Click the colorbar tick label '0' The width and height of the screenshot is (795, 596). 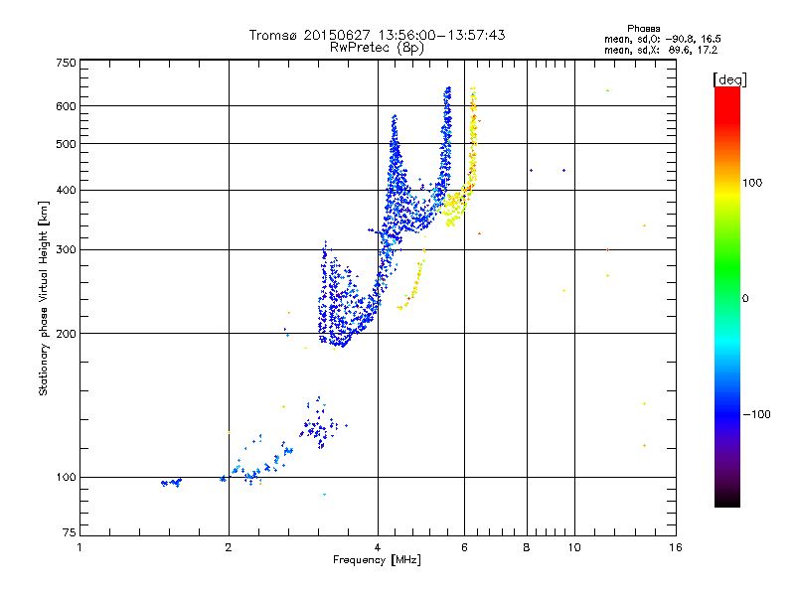[745, 299]
